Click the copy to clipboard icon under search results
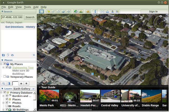Screen dimensions: 169x112 tap(8, 55)
